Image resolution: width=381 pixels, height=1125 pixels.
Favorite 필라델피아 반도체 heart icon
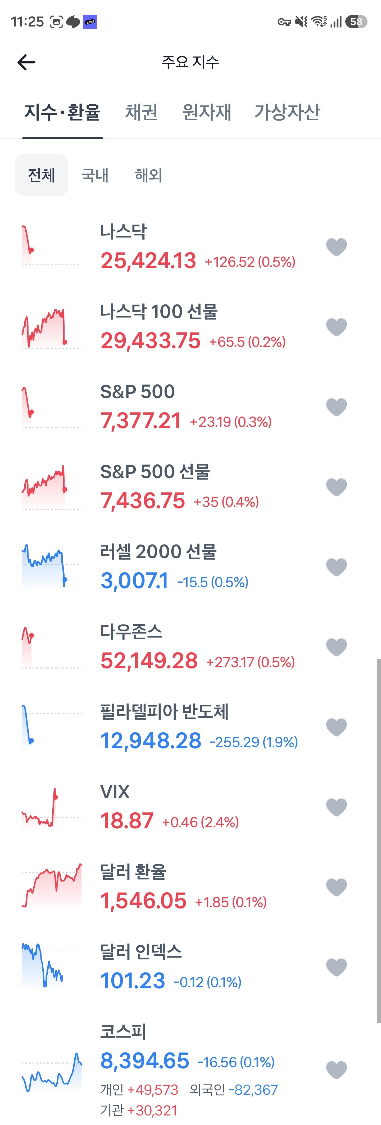[336, 727]
